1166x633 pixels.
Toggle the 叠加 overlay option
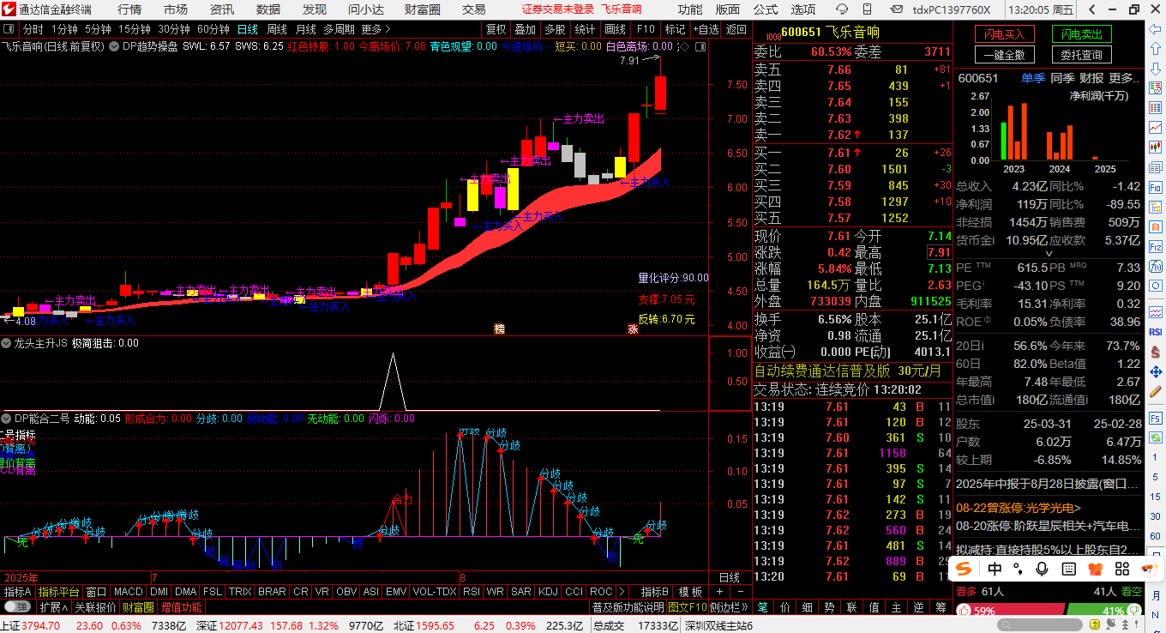point(525,29)
